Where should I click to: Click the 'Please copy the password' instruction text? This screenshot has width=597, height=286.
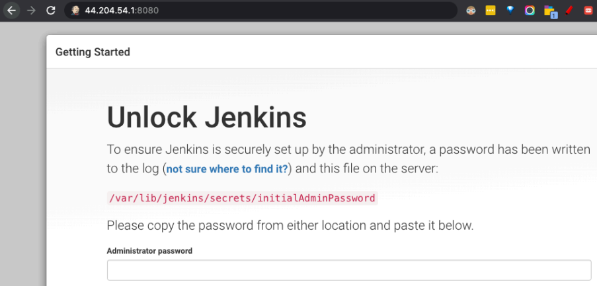(290, 225)
